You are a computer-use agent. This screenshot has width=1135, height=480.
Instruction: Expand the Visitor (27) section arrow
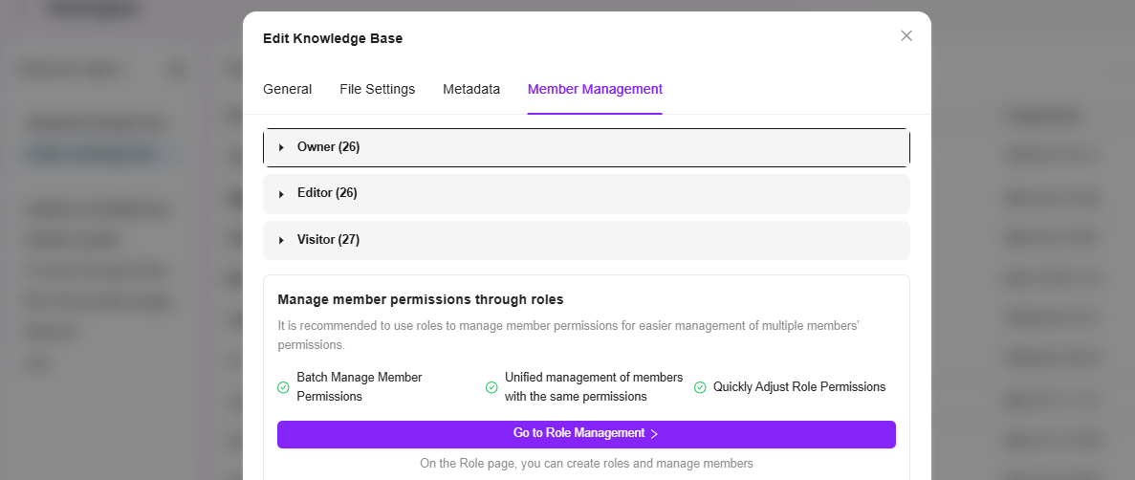(x=281, y=240)
